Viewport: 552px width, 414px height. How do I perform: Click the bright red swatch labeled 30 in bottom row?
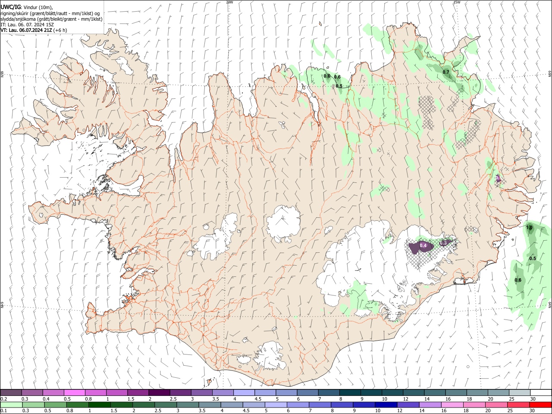[x=540, y=405]
